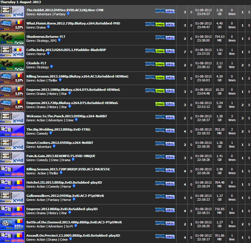Viewport: 251px width, 243px height.
Task: Click the NEW badge on The.Hobbit.2012 row
Action: [170, 11]
